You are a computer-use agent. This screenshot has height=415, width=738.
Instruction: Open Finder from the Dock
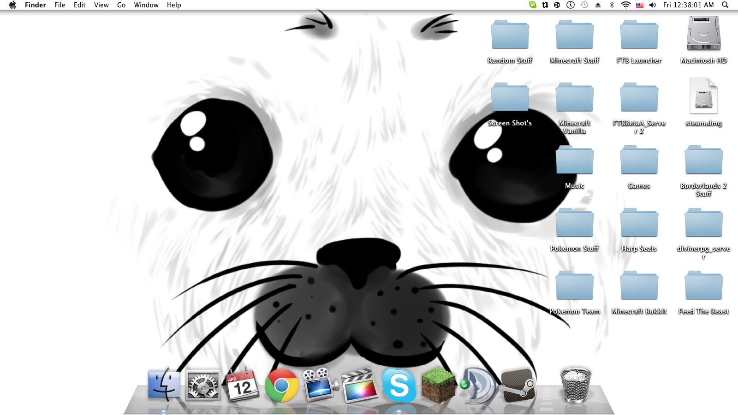(164, 385)
